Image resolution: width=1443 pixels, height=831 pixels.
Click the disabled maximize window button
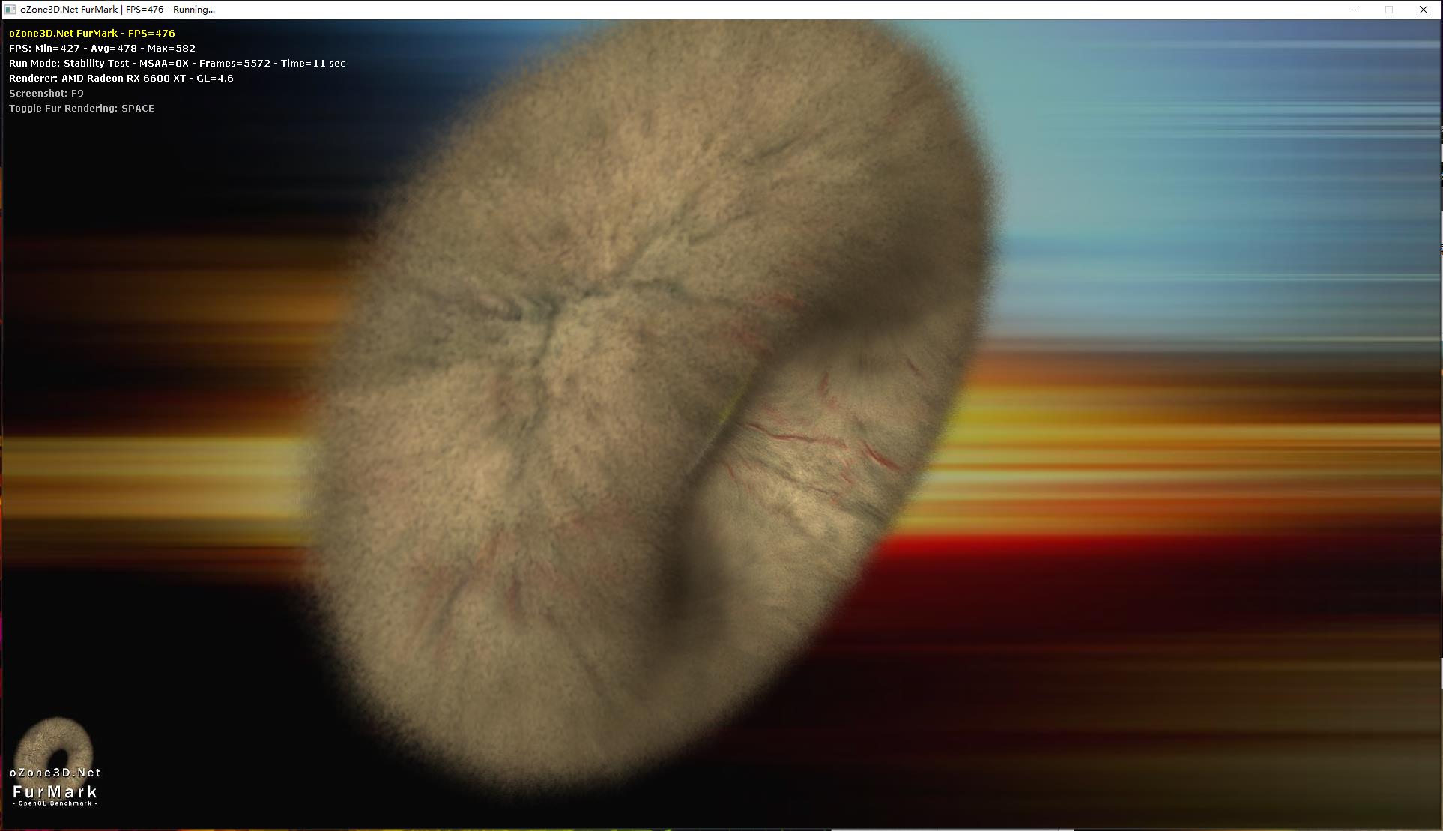tap(1389, 10)
